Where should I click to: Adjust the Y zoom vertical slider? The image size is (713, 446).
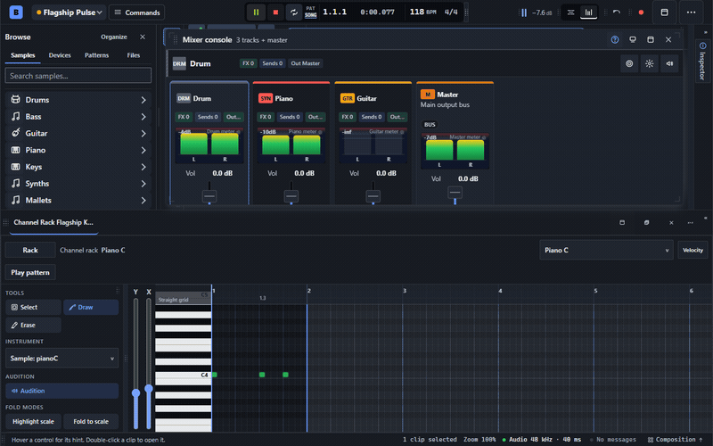point(135,393)
